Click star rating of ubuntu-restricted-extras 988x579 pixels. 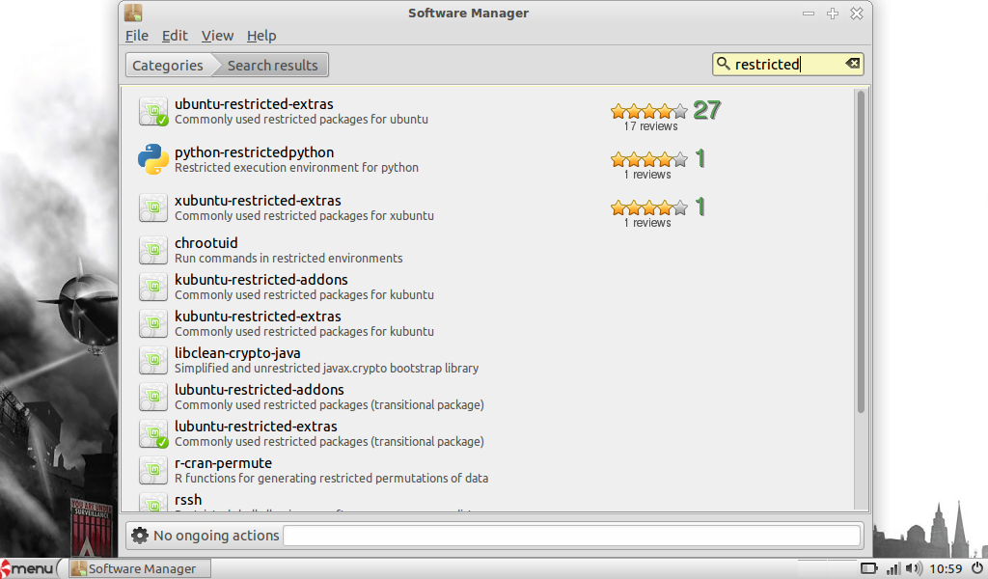(x=649, y=112)
